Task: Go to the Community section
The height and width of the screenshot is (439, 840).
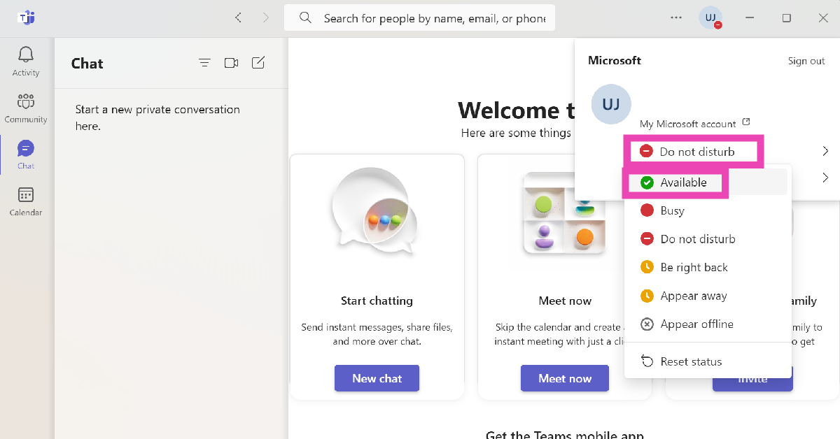Action: tap(26, 108)
